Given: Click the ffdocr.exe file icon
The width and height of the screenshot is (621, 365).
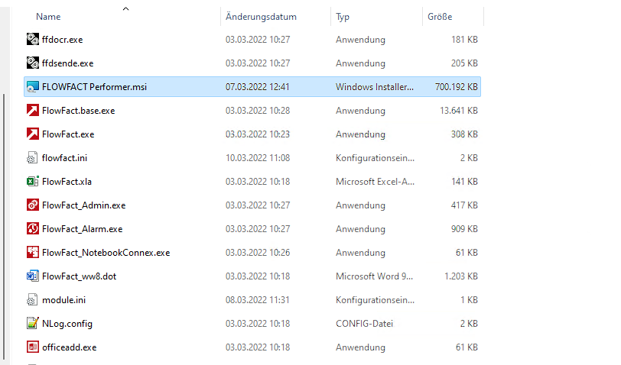Looking at the screenshot, I should [32, 40].
